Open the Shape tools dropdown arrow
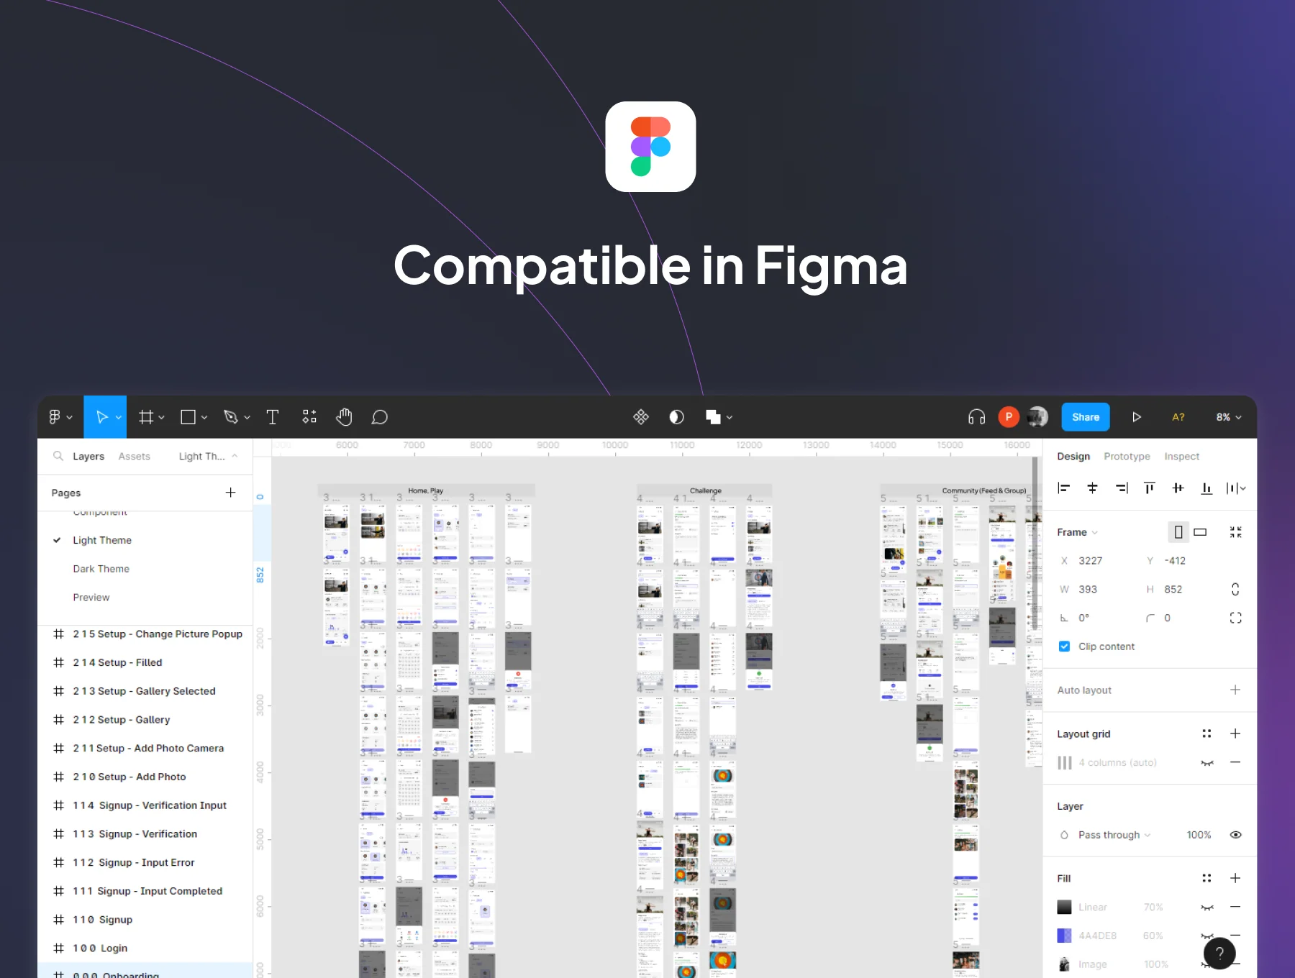Screen dimensions: 1295x978 (204, 417)
